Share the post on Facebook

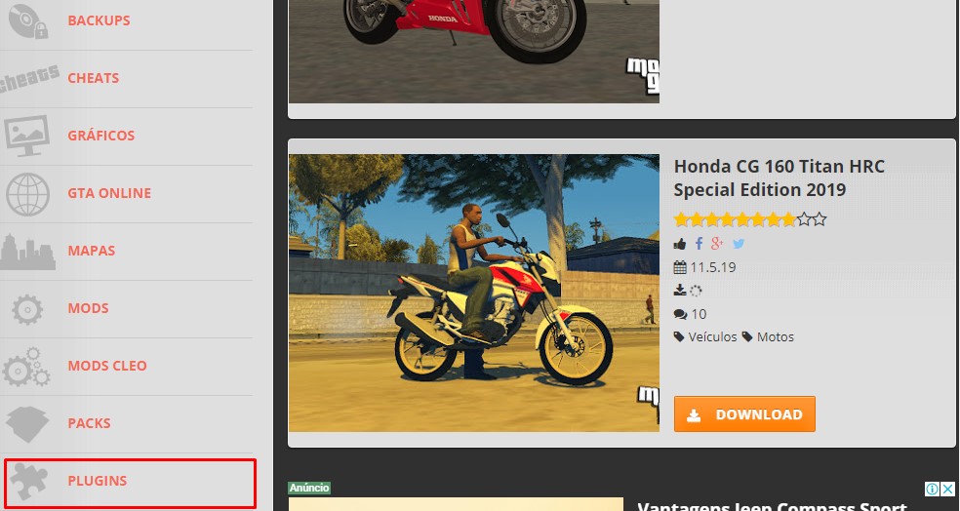[700, 244]
